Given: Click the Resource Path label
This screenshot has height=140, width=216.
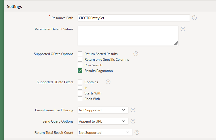Looking at the screenshot, I should click(x=62, y=18).
